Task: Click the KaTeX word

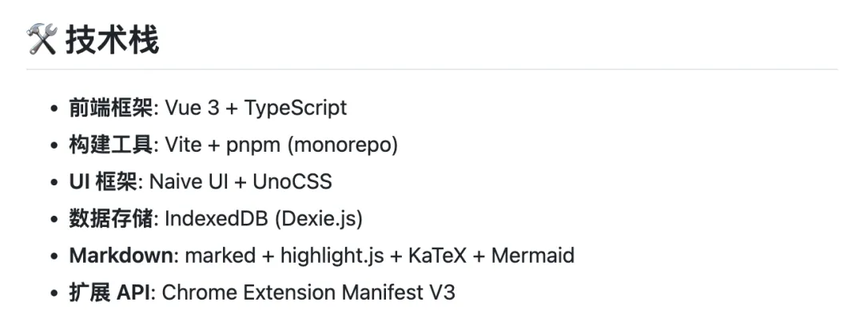Action: tap(437, 256)
